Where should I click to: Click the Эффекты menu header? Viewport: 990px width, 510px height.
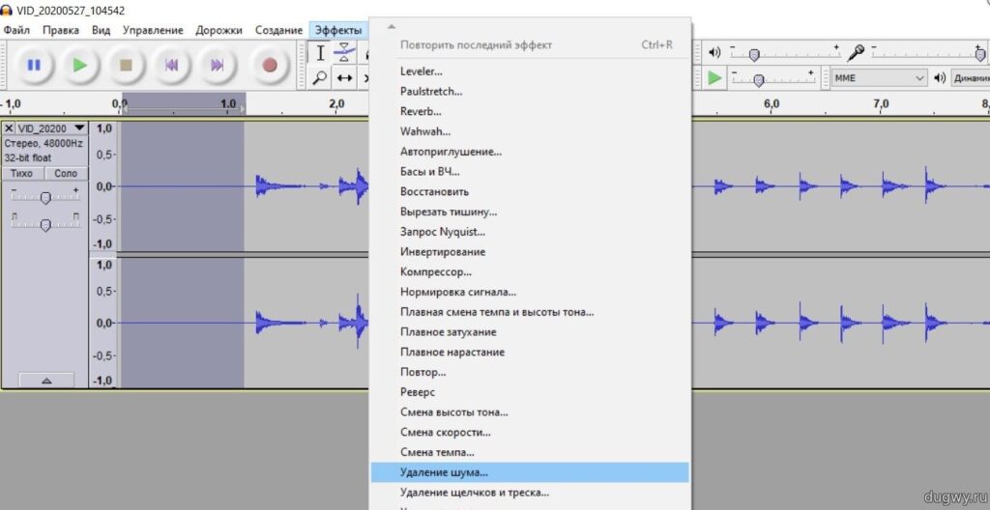[338, 30]
